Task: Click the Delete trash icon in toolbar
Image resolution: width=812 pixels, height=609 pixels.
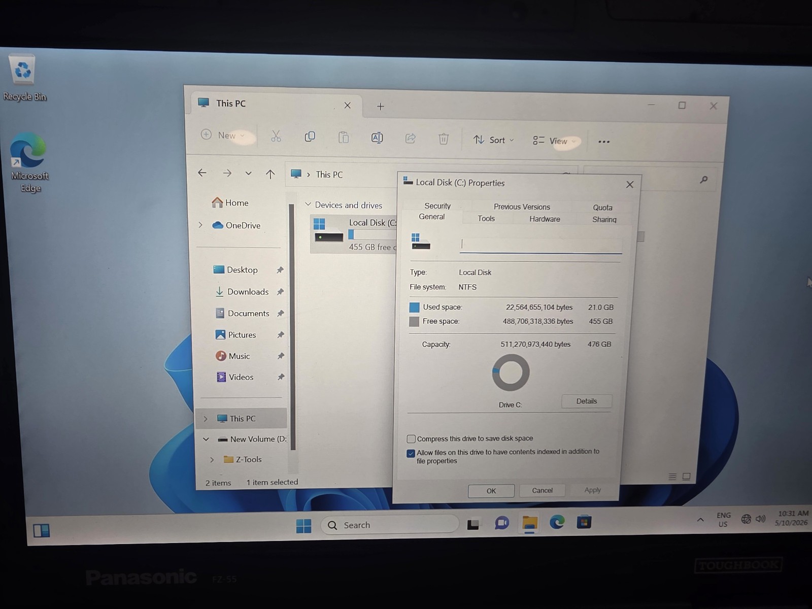Action: [444, 139]
